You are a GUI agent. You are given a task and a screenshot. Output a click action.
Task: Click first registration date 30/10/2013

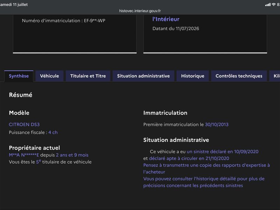pyautogui.click(x=217, y=125)
